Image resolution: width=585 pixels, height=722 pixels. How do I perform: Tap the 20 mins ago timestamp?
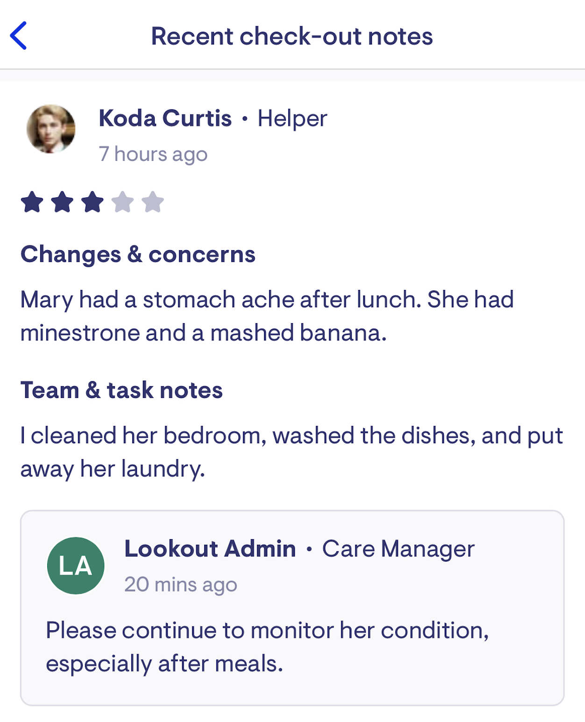pyautogui.click(x=181, y=585)
